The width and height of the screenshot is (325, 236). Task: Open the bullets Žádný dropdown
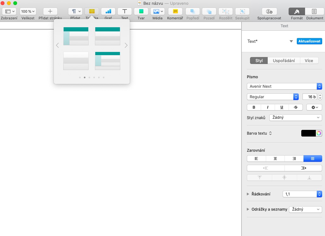click(x=305, y=209)
